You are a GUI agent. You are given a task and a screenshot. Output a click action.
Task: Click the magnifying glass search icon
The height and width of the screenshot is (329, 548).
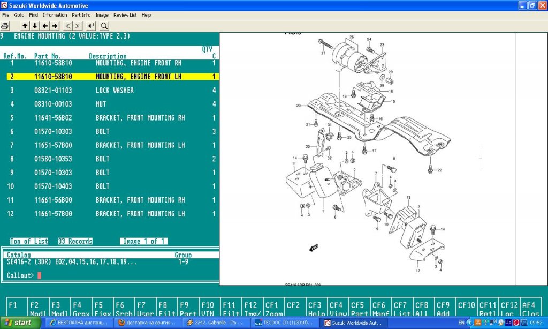104,26
